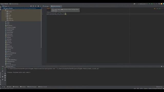Click in the cv2.circle code line
The width and height of the screenshot is (164, 92).
57,14
